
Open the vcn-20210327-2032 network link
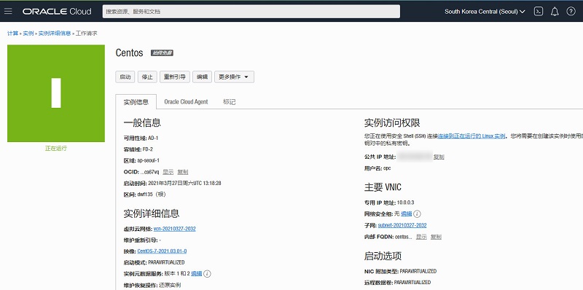click(x=175, y=229)
